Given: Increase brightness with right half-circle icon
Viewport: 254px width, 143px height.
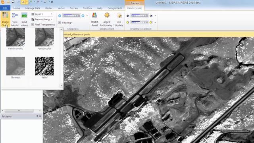Looking at the screenshot, I should 151,16.
